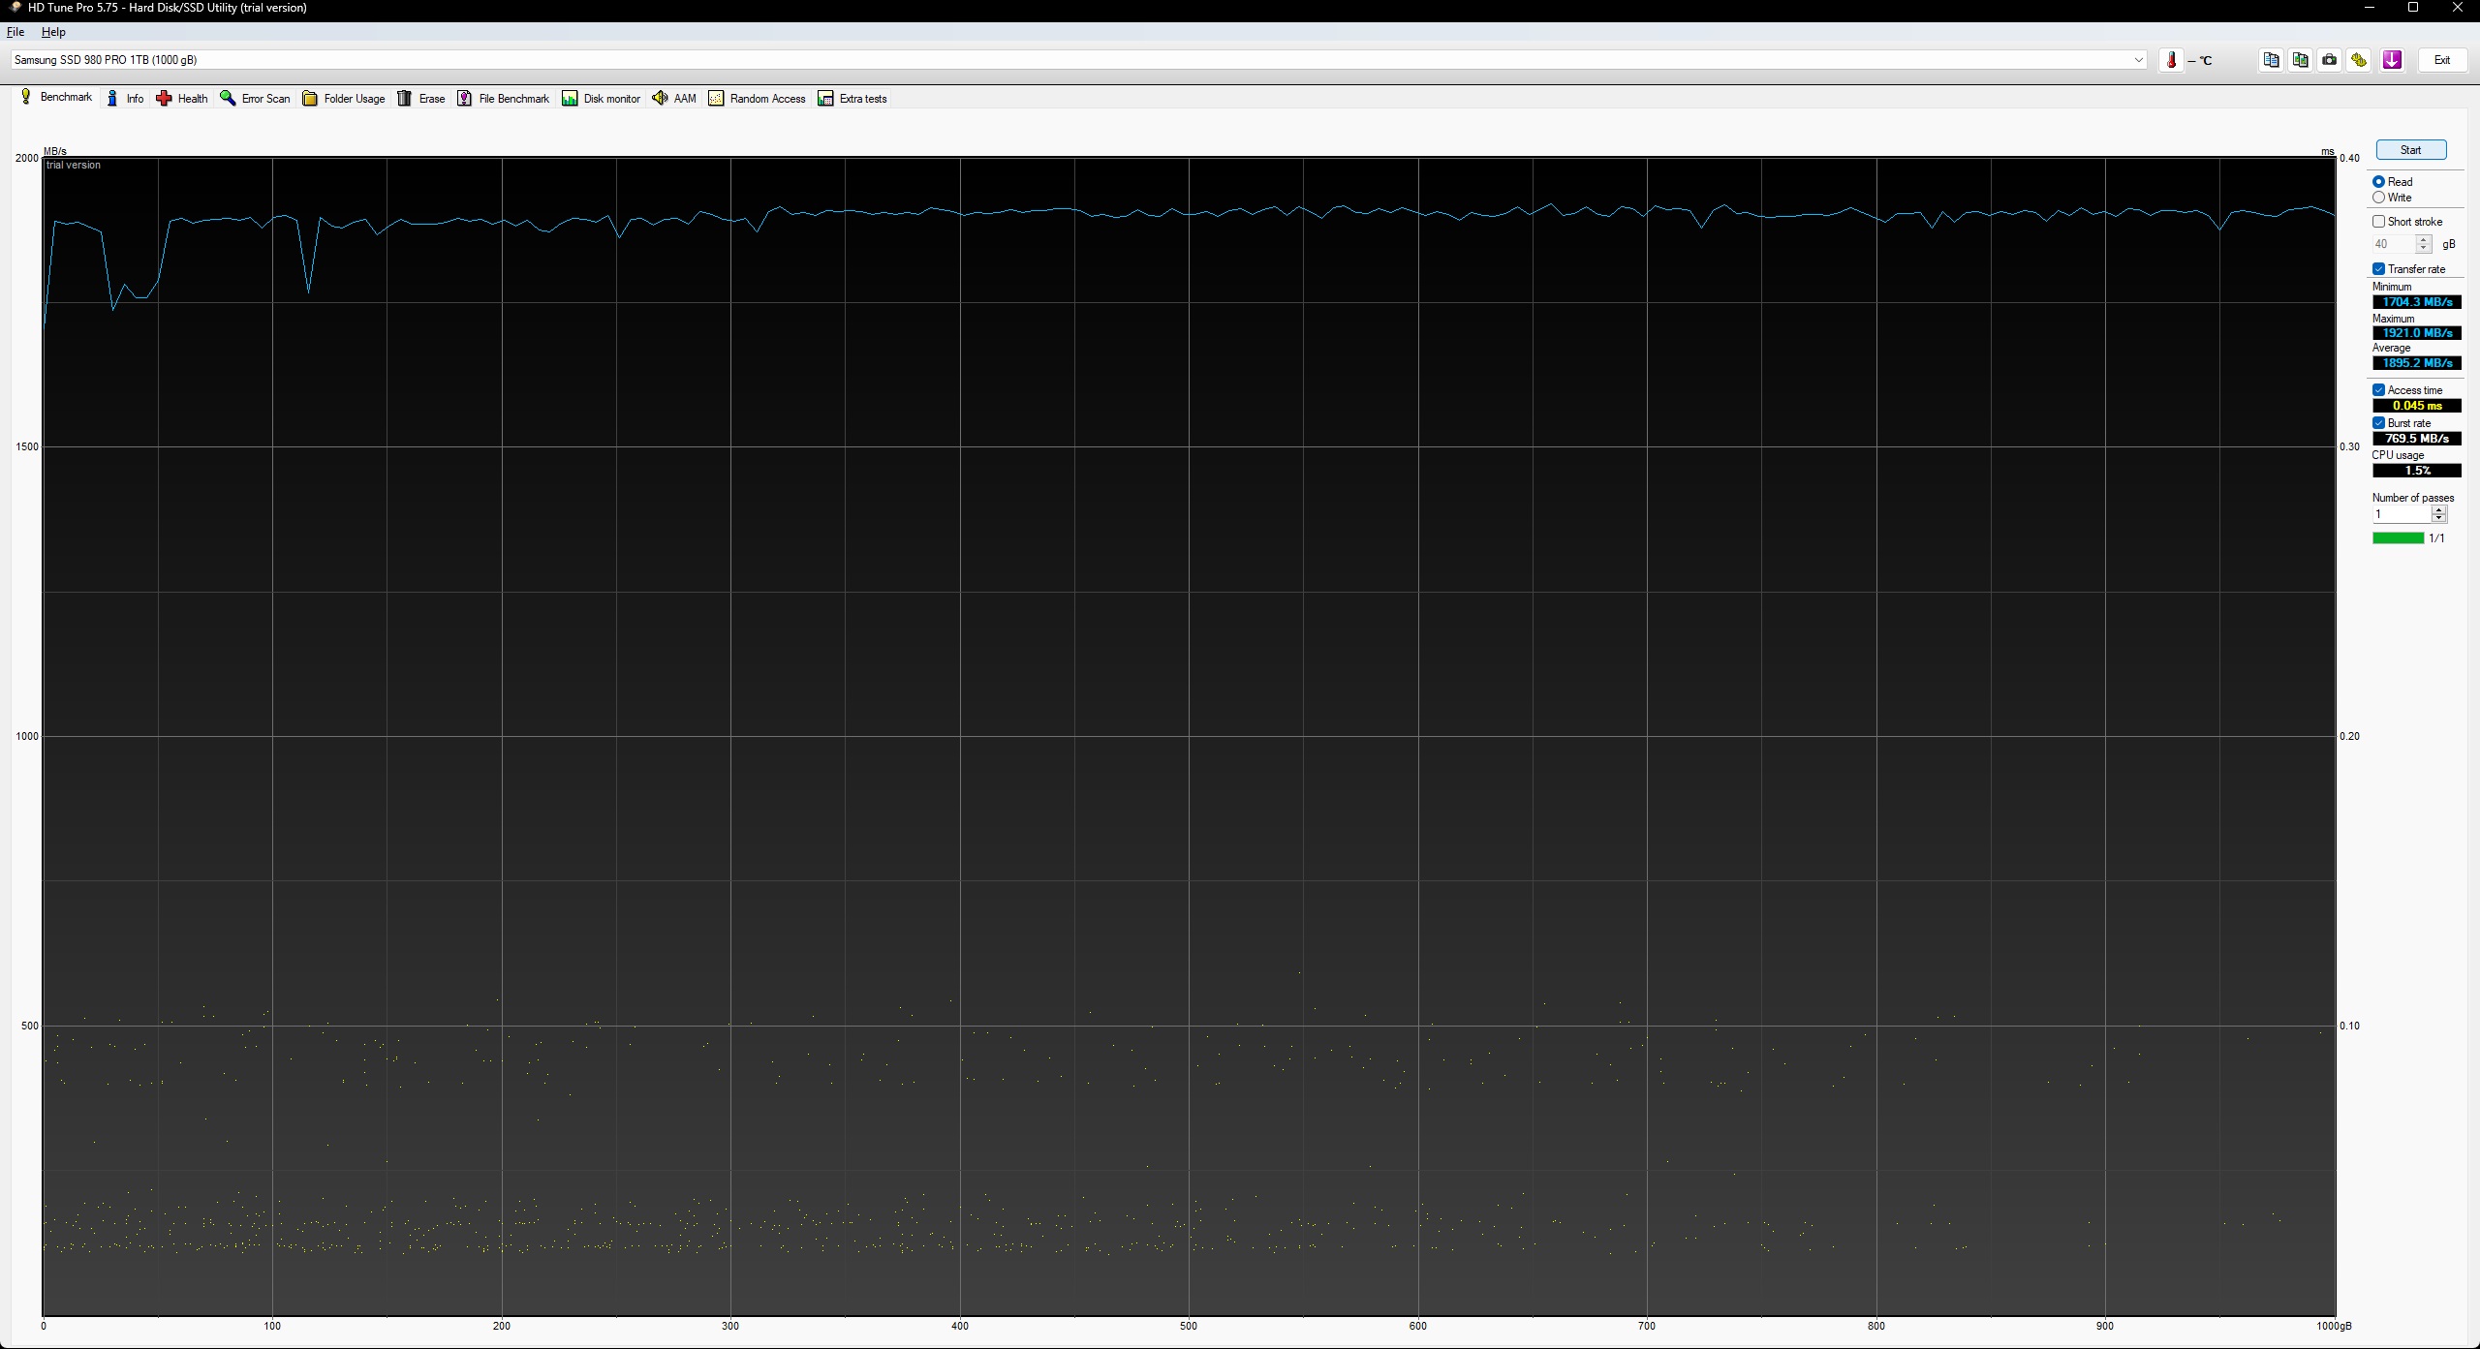The height and width of the screenshot is (1349, 2480).
Task: Switch to the Random Access tab
Action: [757, 99]
